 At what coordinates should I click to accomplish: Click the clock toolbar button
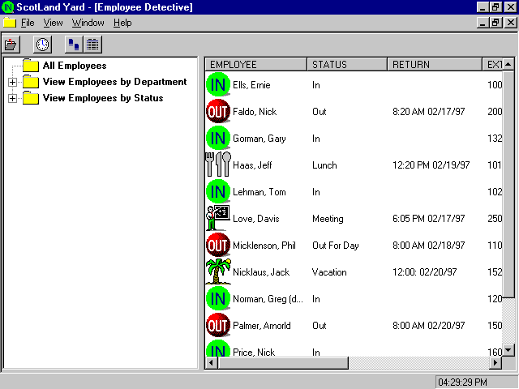41,45
